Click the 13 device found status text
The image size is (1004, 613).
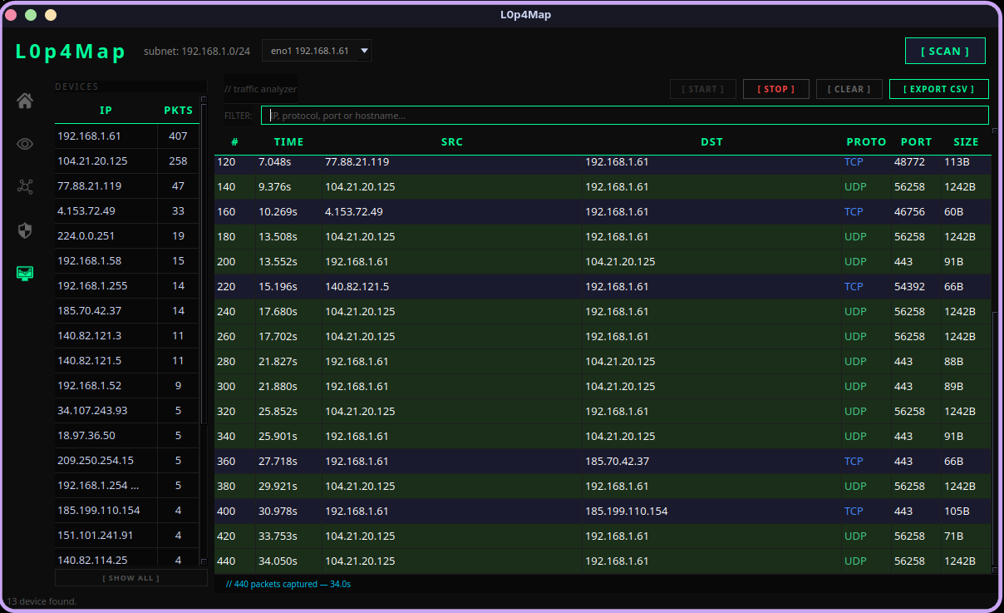coord(42,601)
